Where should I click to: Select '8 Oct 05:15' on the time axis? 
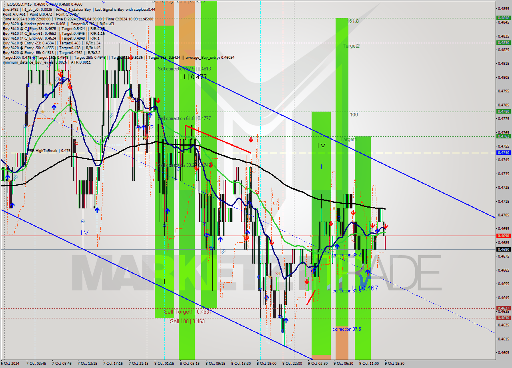tap(190, 364)
